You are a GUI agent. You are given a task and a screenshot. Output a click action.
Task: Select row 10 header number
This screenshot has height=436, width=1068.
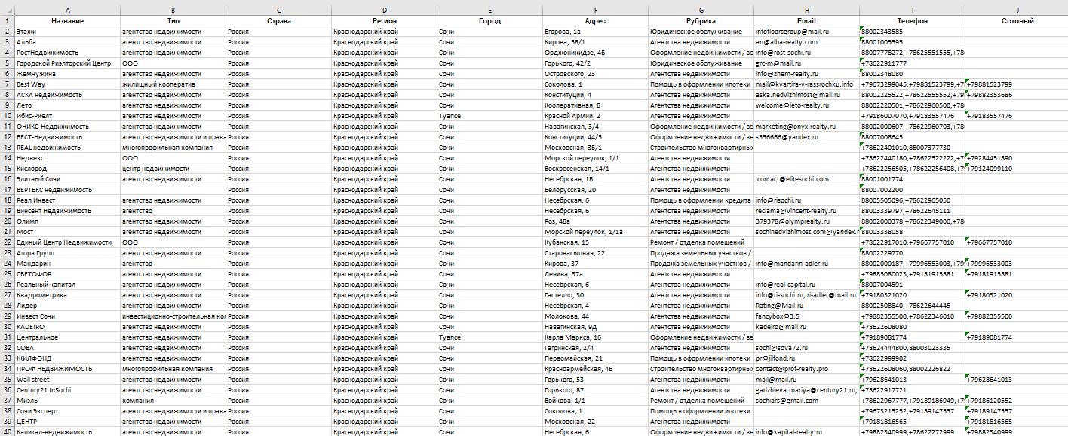click(x=7, y=116)
